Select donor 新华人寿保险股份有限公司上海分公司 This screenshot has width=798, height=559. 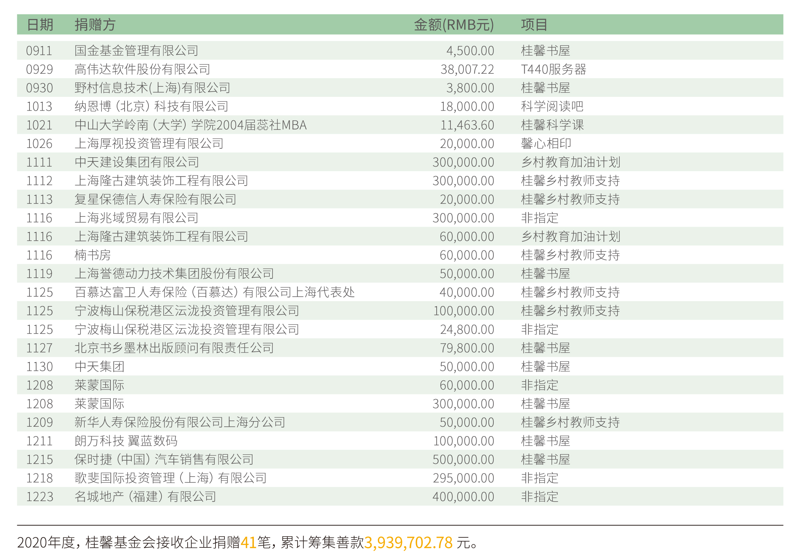180,422
